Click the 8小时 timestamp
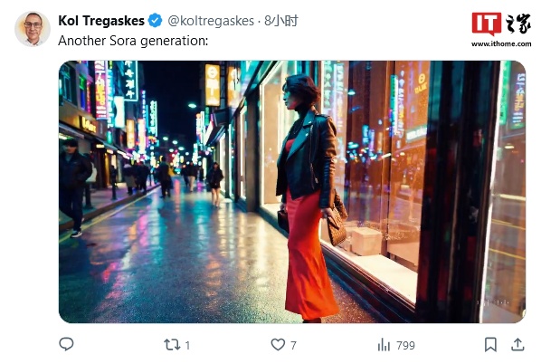The height and width of the screenshot is (364, 541). click(x=280, y=21)
